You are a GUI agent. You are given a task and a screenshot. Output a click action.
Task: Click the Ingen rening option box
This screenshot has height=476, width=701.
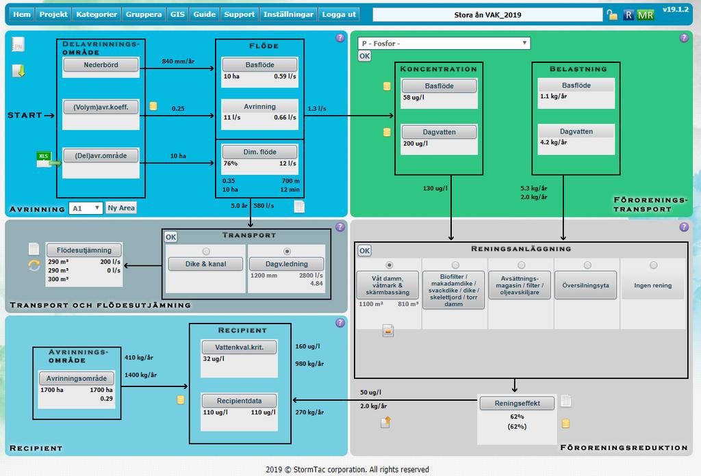click(x=652, y=285)
